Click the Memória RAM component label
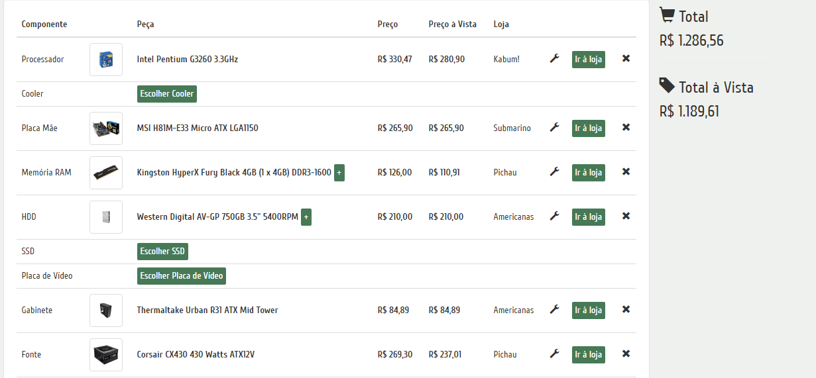The image size is (816, 378). (x=46, y=172)
